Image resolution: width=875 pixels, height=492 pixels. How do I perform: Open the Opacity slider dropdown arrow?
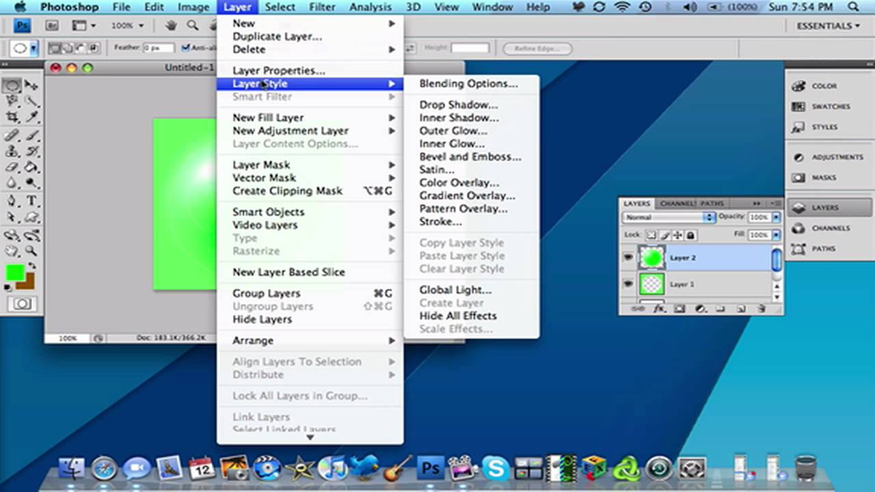[x=776, y=217]
